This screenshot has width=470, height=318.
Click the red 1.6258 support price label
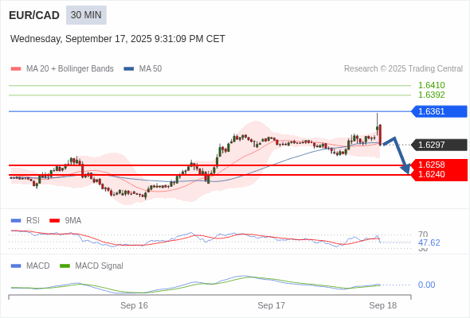tap(431, 165)
